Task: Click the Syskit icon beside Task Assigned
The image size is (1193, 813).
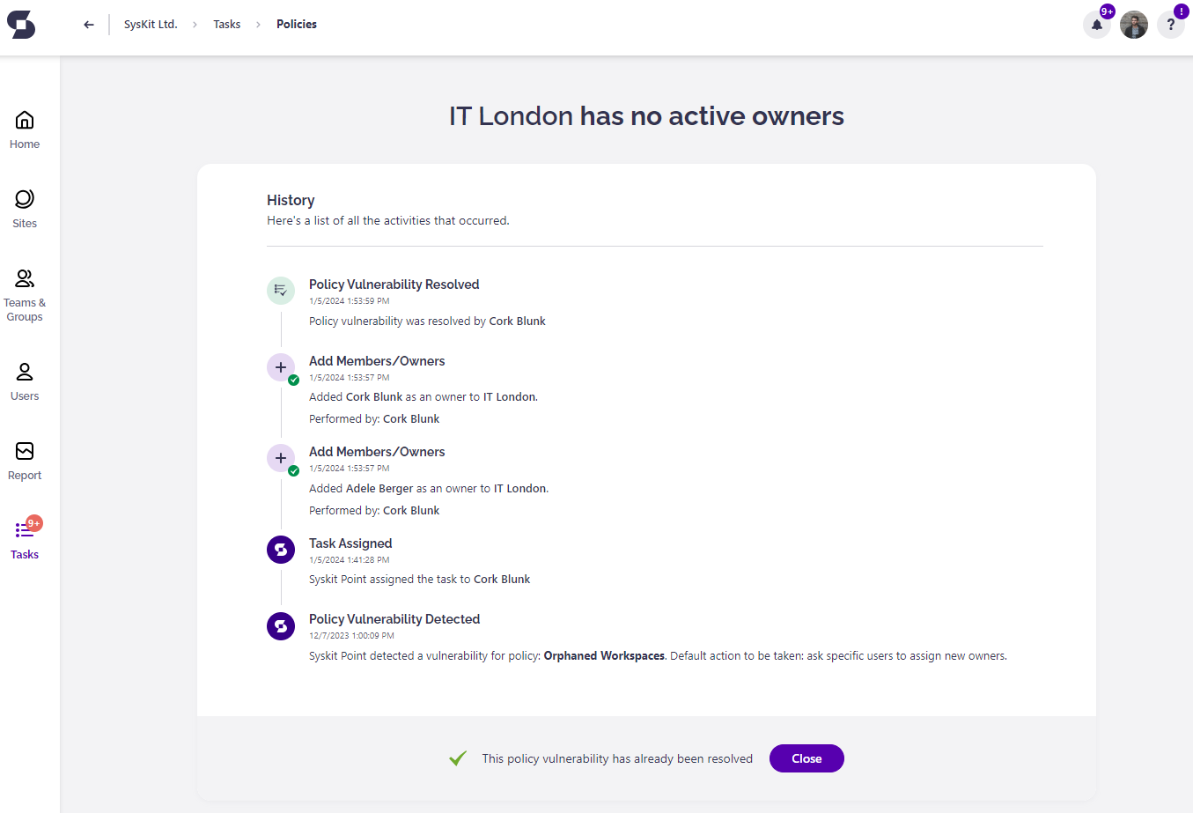Action: click(x=281, y=549)
